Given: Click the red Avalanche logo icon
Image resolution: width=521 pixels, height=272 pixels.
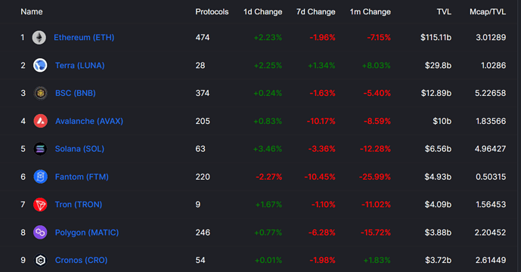Looking at the screenshot, I should [40, 121].
